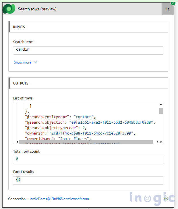The width and height of the screenshot is (178, 209).
Task: Click the vertical scrollbar thumb in List of rows
Action: click(161, 111)
